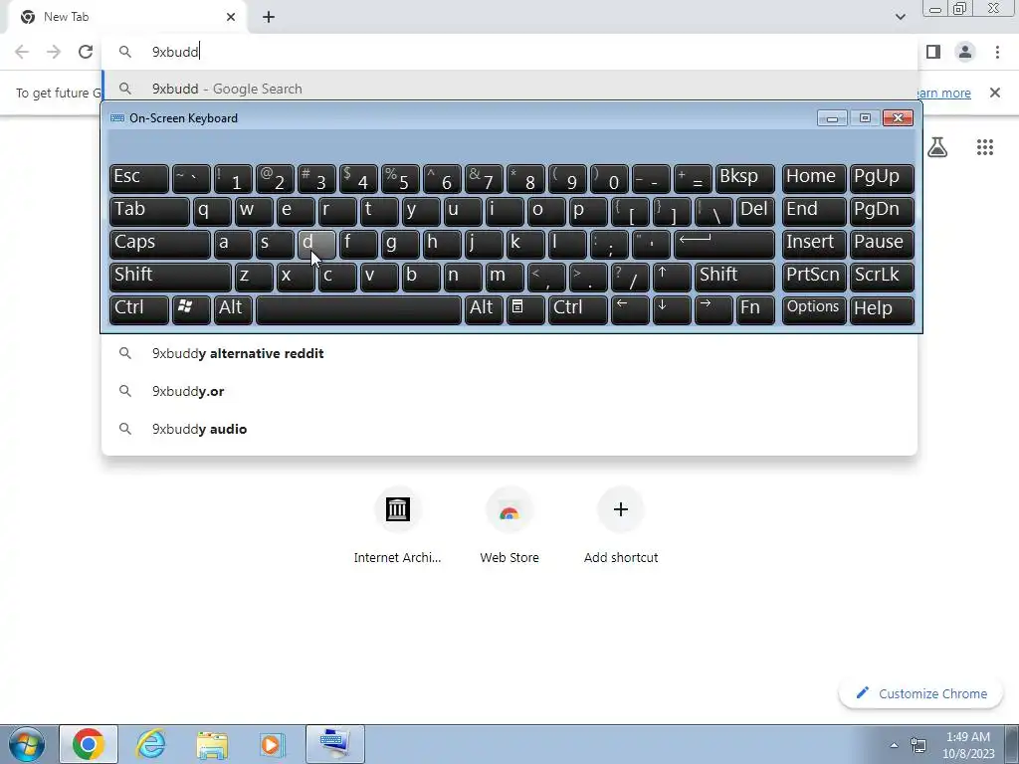Hit the Esc key on On-Screen Keyboard
The width and height of the screenshot is (1019, 764).
pos(139,178)
